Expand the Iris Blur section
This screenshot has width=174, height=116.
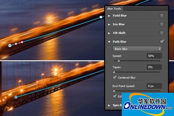[109, 24]
